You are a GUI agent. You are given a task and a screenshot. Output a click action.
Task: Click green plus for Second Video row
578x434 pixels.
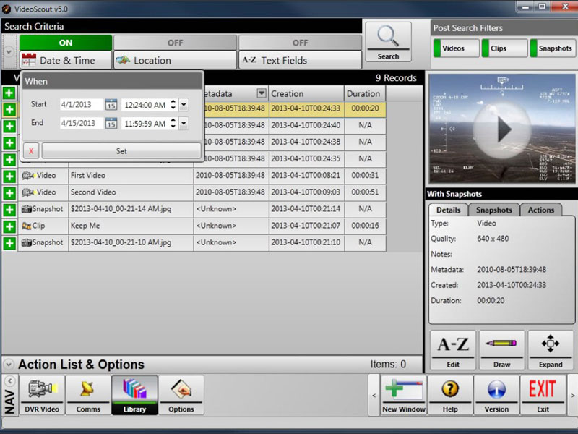pos(9,193)
